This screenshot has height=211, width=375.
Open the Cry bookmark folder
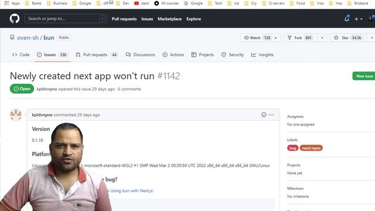[251, 3]
